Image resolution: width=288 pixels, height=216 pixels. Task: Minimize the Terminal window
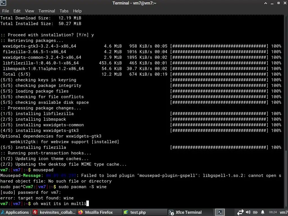(x=272, y=3)
